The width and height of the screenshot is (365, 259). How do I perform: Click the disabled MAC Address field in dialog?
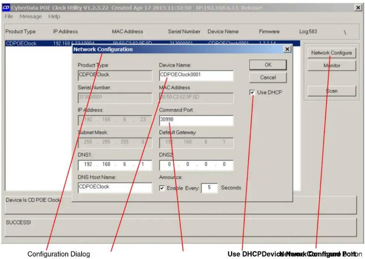point(196,98)
